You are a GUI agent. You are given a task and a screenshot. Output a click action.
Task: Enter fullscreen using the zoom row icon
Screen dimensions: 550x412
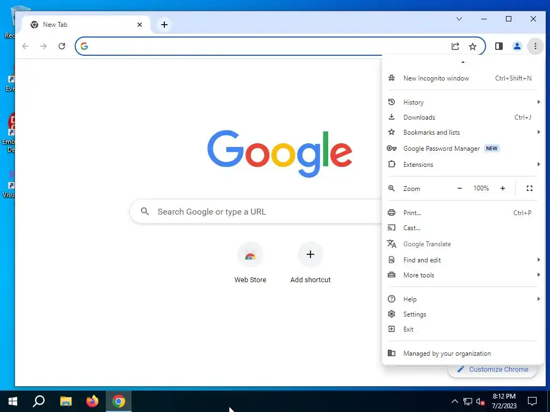pyautogui.click(x=529, y=188)
